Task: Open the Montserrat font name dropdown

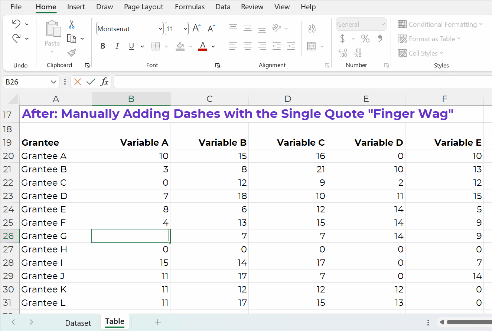Action: coord(160,29)
